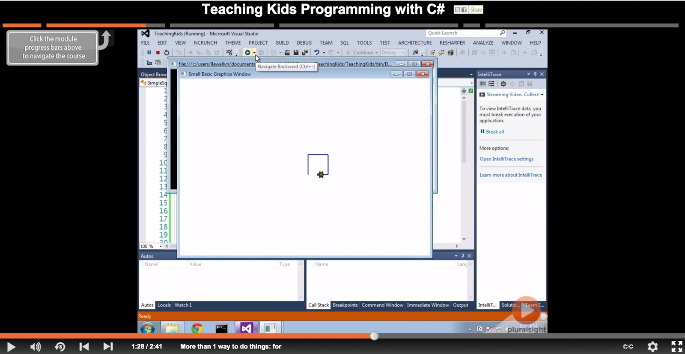
Task: Click the Object Browser tab
Action: 153,74
